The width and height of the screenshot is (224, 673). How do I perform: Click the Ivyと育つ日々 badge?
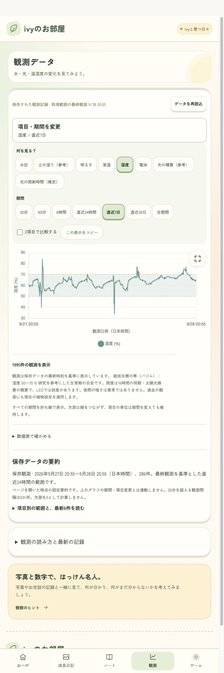coord(195,29)
